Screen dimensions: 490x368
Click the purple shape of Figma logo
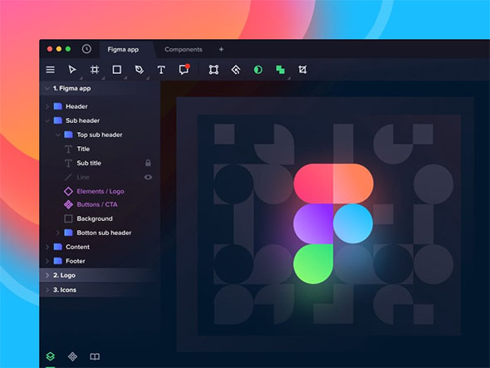(313, 223)
